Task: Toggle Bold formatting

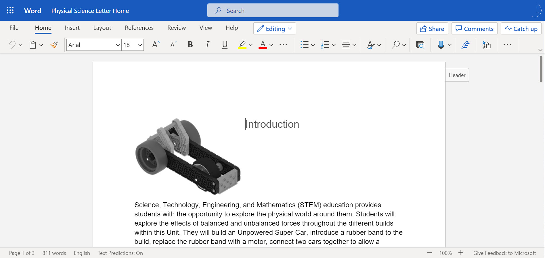Action: (x=190, y=45)
